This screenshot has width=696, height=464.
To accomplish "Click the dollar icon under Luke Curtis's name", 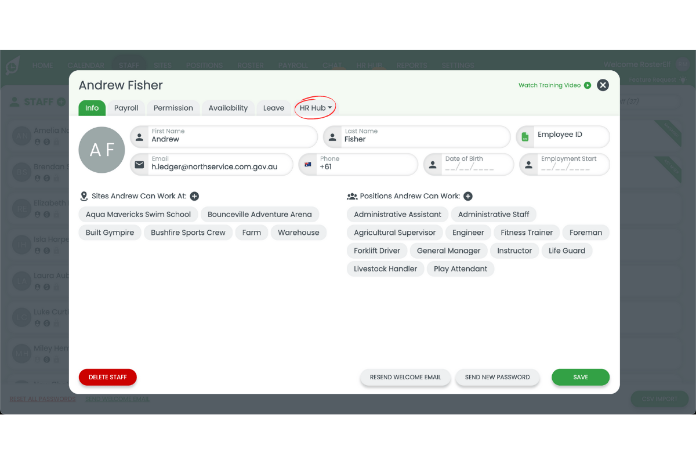I will (46, 324).
